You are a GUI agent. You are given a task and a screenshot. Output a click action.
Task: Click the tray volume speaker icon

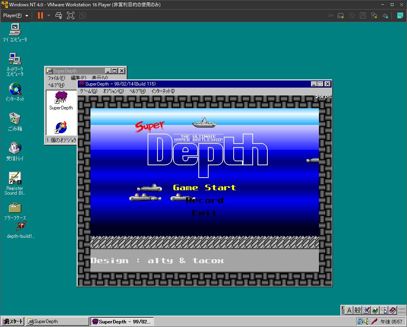(367, 321)
